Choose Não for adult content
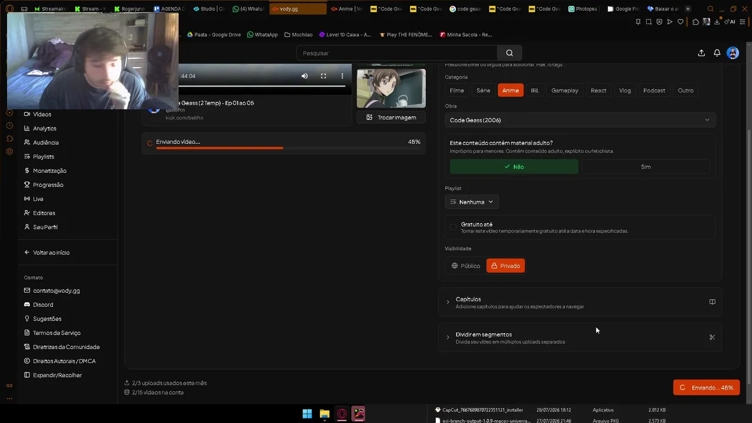The width and height of the screenshot is (752, 423). pyautogui.click(x=514, y=167)
